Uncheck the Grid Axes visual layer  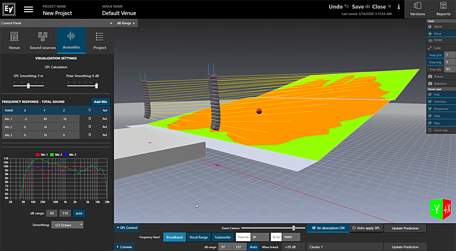(430, 102)
